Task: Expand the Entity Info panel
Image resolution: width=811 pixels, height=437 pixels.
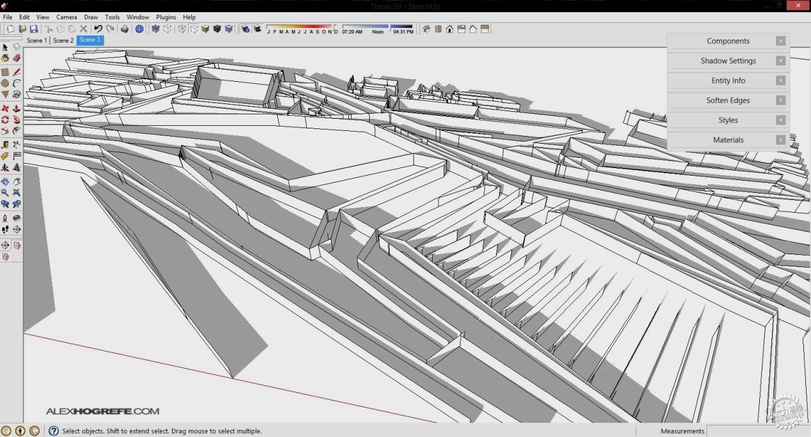Action: [x=728, y=80]
